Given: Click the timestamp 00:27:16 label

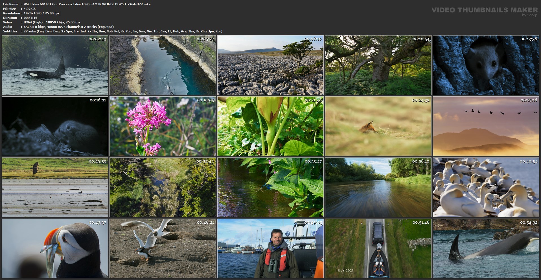Looking at the screenshot, I should (529, 100).
